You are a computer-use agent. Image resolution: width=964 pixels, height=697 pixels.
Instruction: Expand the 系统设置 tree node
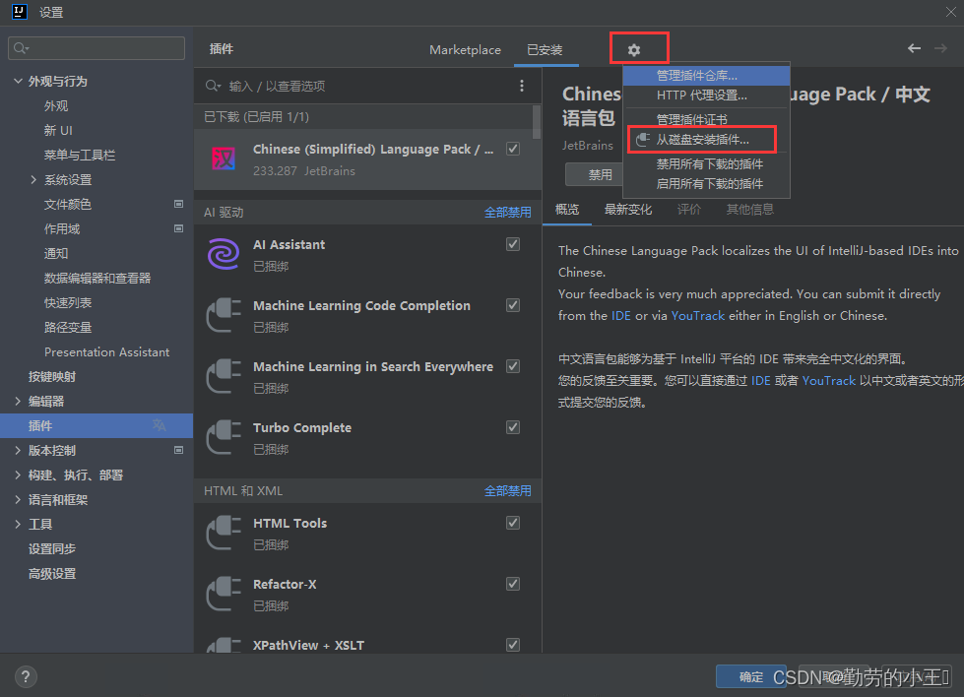[33, 179]
